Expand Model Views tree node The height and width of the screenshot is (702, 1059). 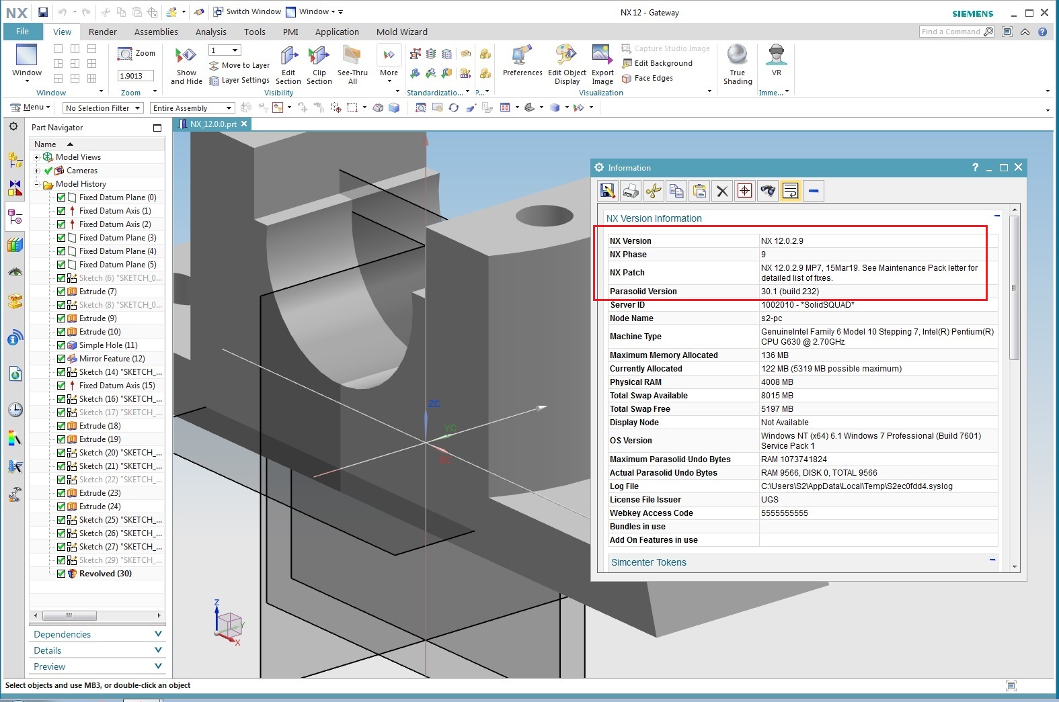pyautogui.click(x=37, y=157)
